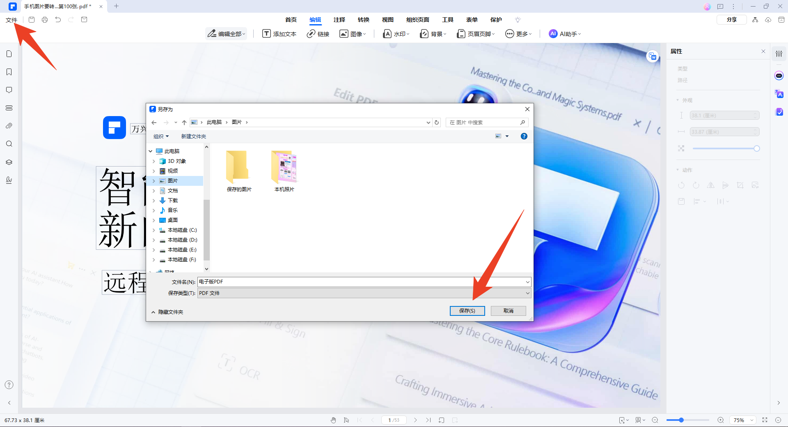Screen dimensions: 788x427
Task: Open the signature panel icon
Action: click(x=9, y=180)
